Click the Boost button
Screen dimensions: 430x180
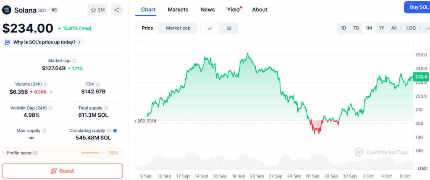(x=62, y=171)
